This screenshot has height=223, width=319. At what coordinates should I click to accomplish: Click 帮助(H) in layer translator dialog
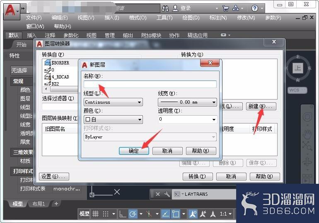coord(265,176)
